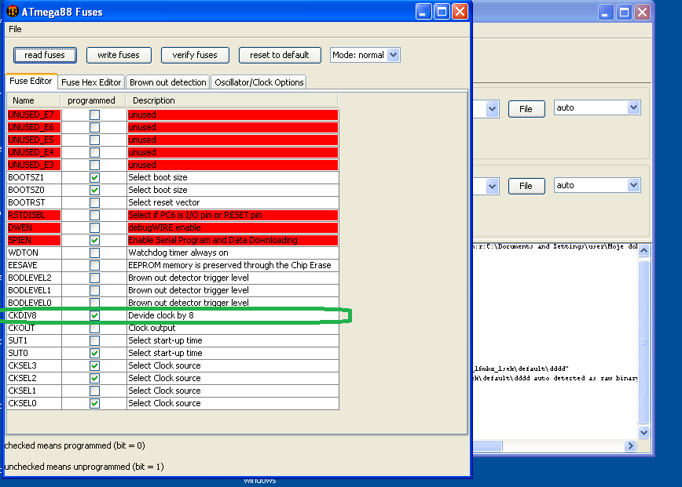Uncheck the CKSEL0 checkbox
The width and height of the screenshot is (682, 487).
94,404
